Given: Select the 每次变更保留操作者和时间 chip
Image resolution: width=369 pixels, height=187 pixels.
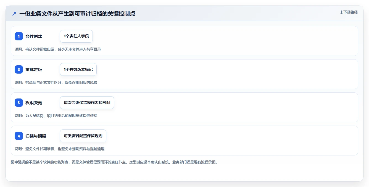Looking at the screenshot, I should click(87, 103).
